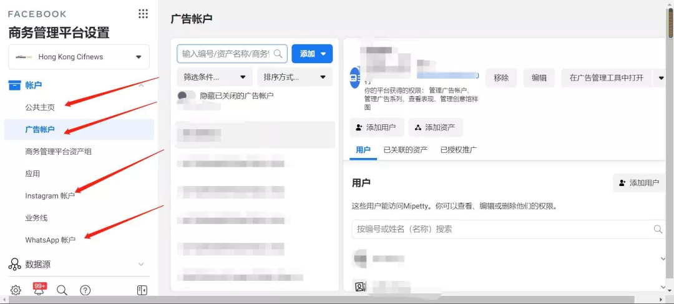
Task: Open Instagram 帐户 in the sidebar
Action: (50, 195)
